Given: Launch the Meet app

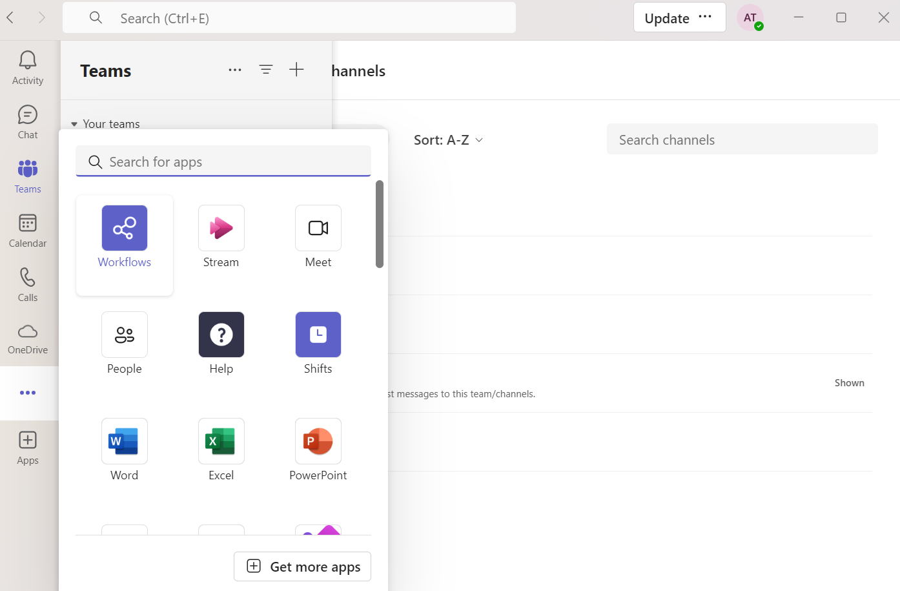Looking at the screenshot, I should tap(318, 237).
